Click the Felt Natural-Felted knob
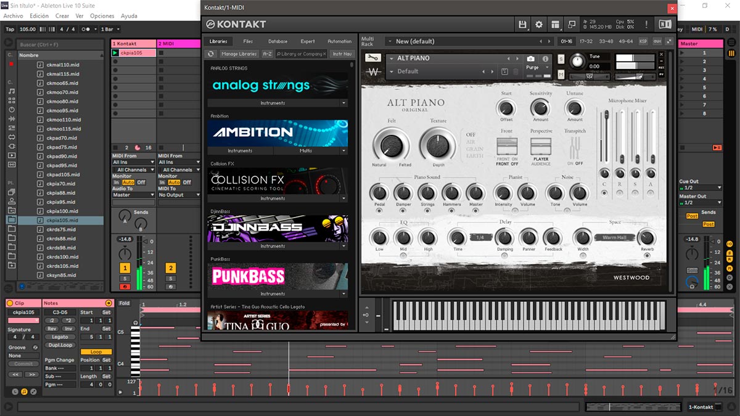740x416 pixels. 391,145
